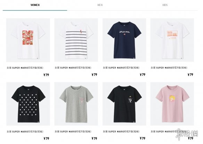Click ¥79 price under question mark tee
This screenshot has height=144, width=203.
(143, 138)
